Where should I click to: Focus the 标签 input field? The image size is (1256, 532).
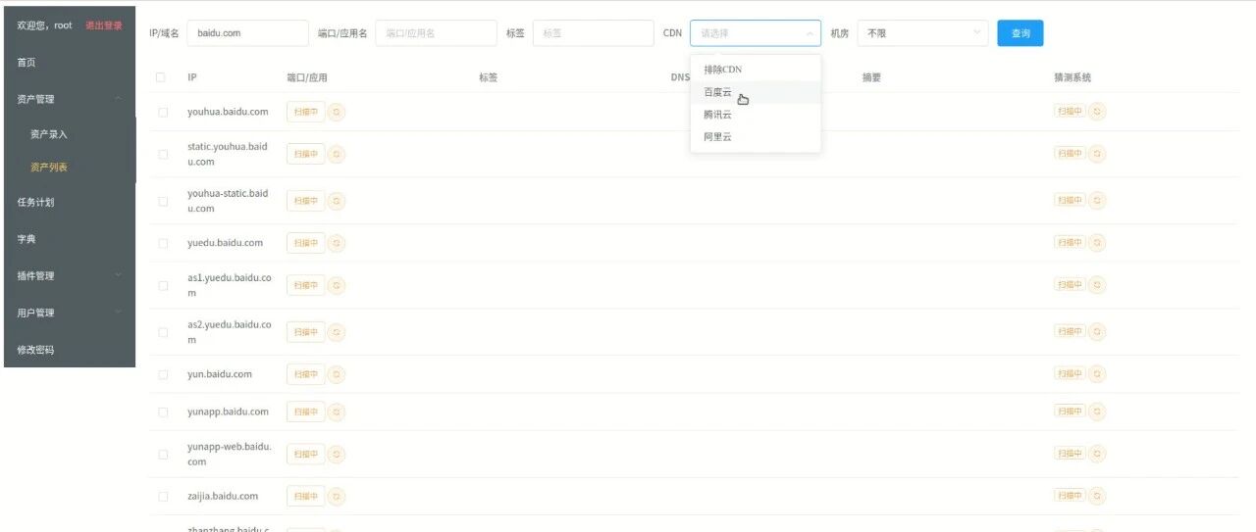(593, 33)
